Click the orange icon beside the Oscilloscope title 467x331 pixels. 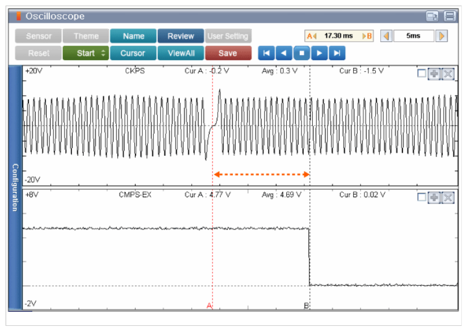point(19,16)
